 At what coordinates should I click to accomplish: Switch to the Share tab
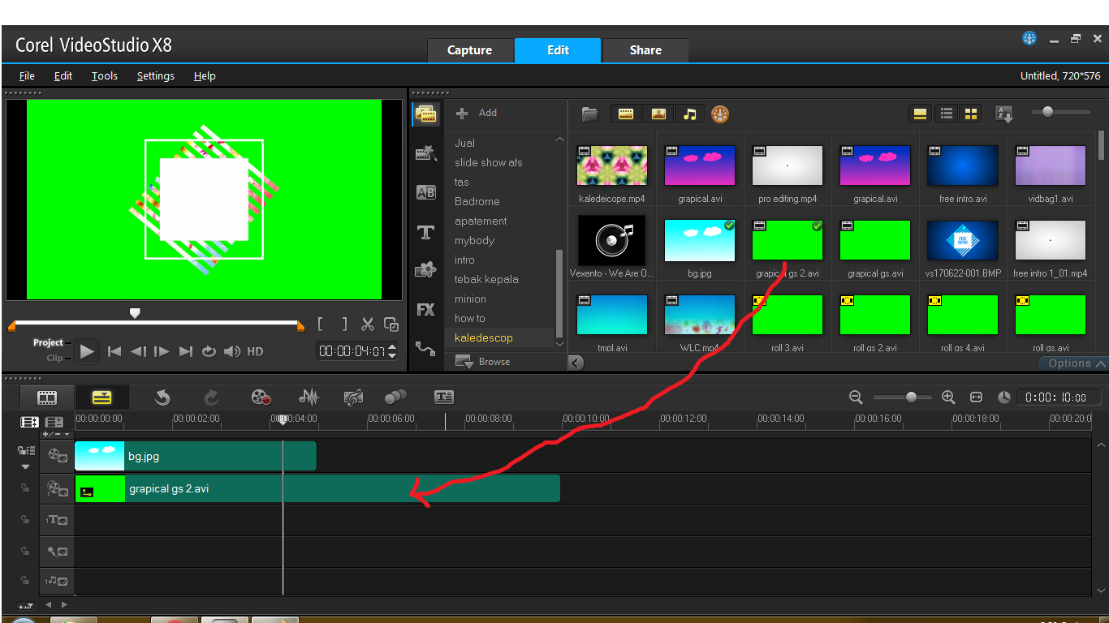pos(645,50)
